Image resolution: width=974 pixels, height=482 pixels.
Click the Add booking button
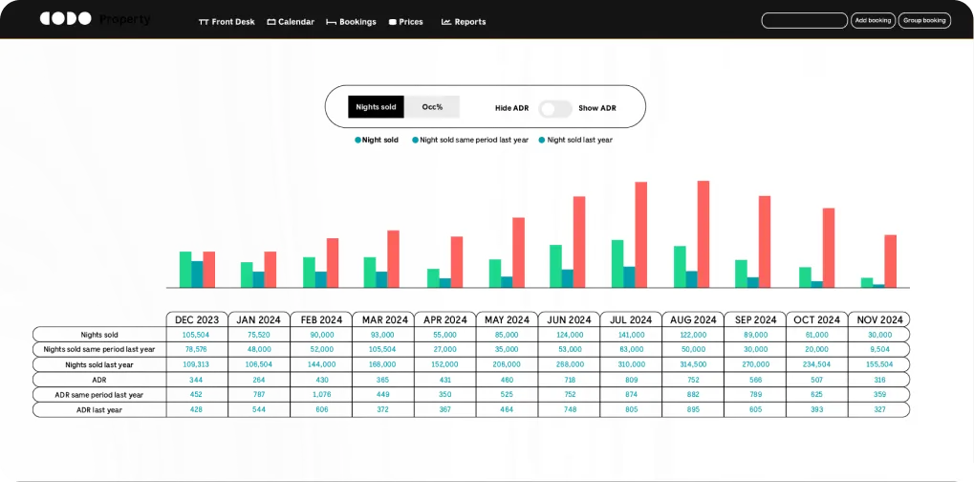[873, 20]
